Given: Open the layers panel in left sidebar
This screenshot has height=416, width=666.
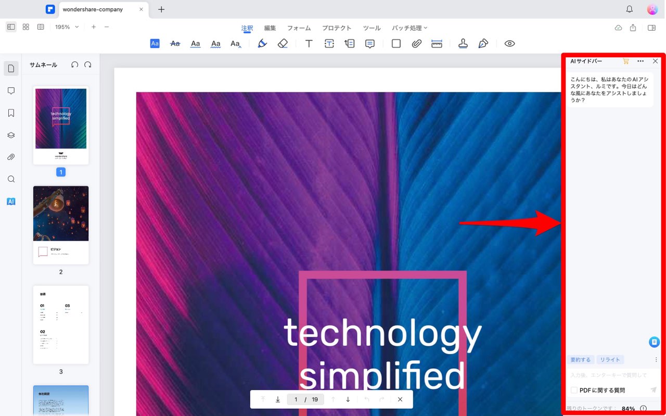Looking at the screenshot, I should coord(11,135).
